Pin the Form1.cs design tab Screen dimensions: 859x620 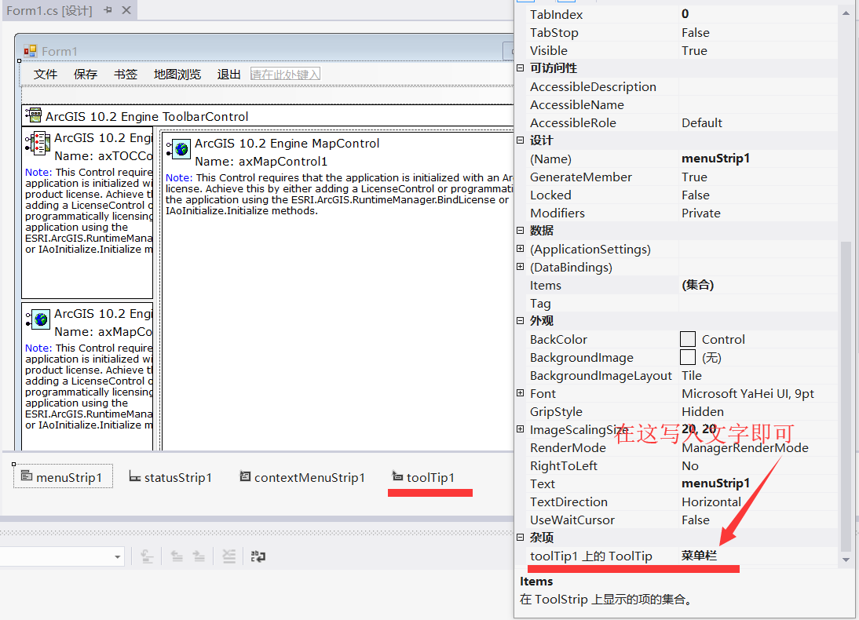108,10
